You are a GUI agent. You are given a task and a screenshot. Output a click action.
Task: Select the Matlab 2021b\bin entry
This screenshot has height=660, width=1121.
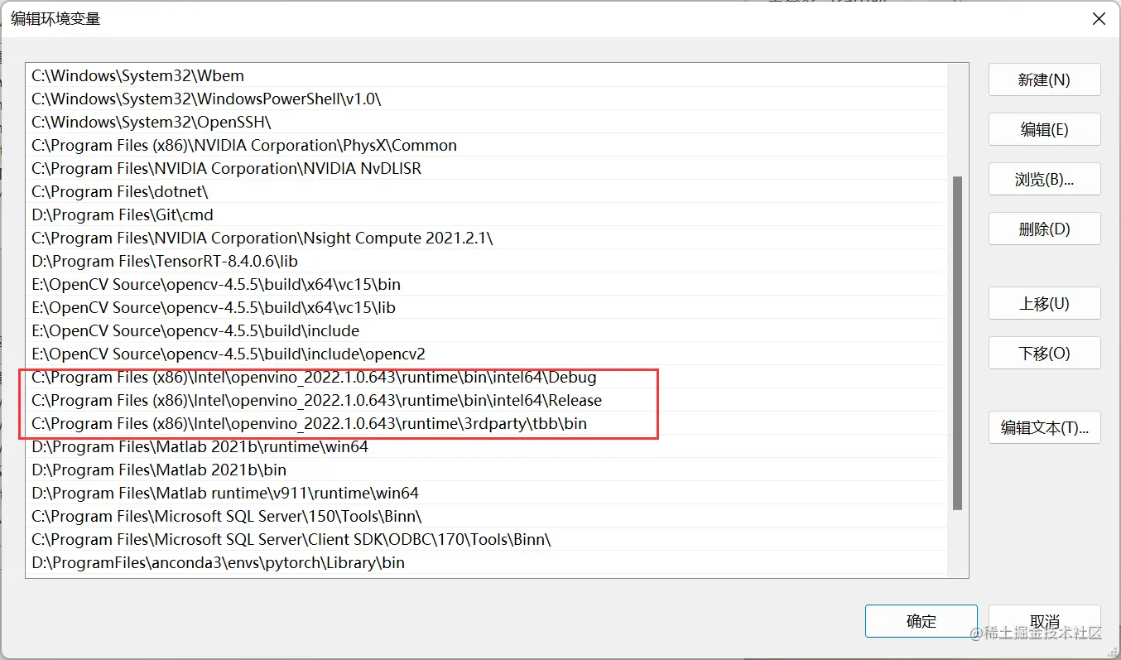[486, 470]
